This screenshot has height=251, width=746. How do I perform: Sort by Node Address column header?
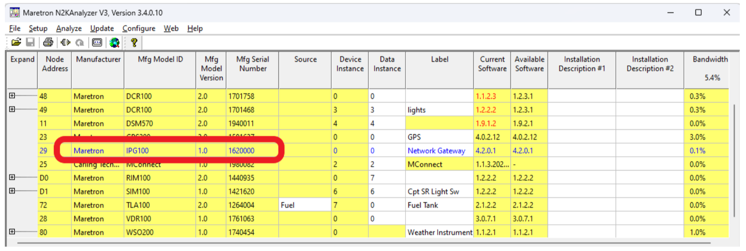tap(55, 70)
